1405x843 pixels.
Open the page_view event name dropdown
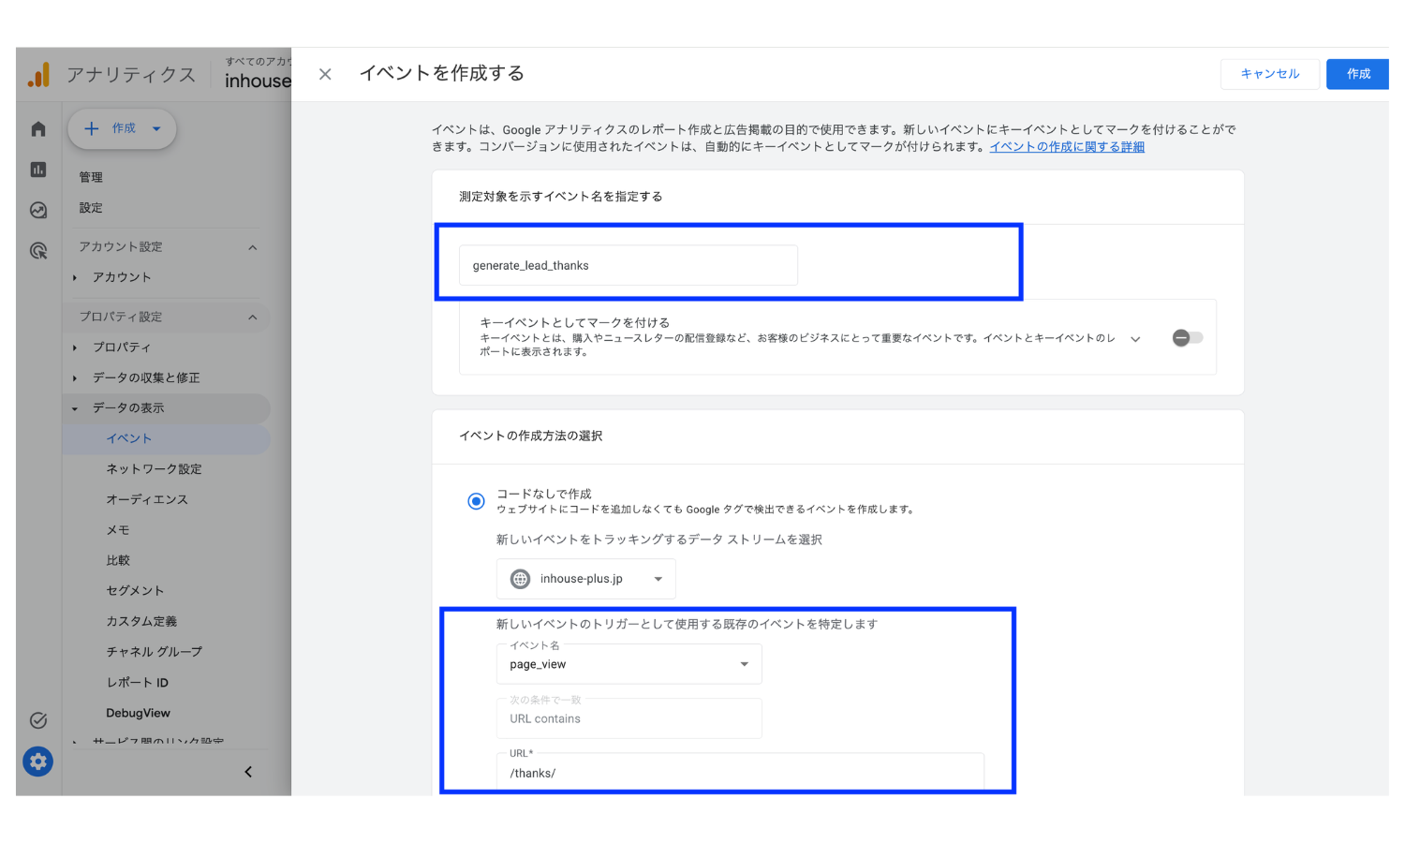pos(629,664)
